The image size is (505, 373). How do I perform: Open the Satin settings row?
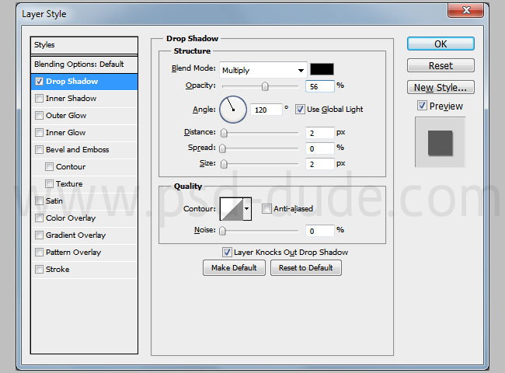[84, 201]
